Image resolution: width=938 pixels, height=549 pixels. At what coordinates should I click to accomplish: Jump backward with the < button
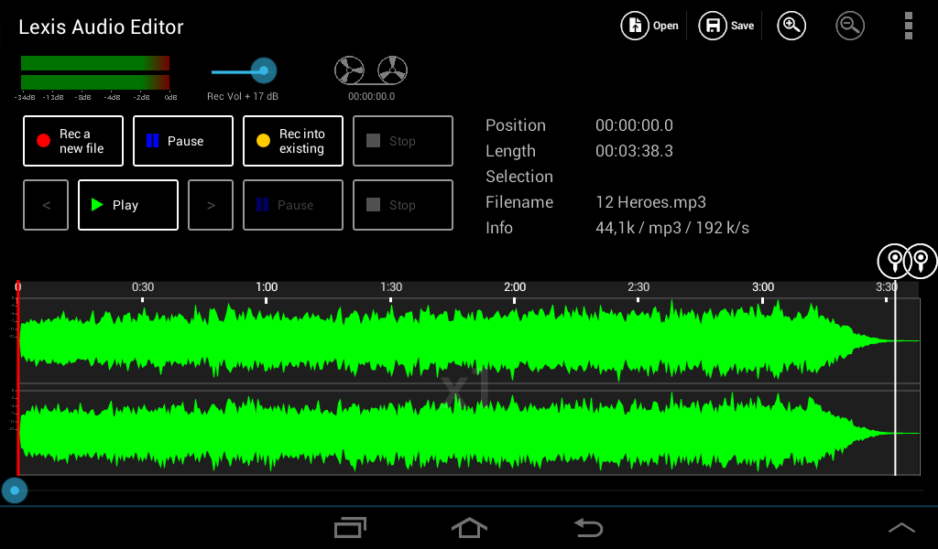(47, 205)
